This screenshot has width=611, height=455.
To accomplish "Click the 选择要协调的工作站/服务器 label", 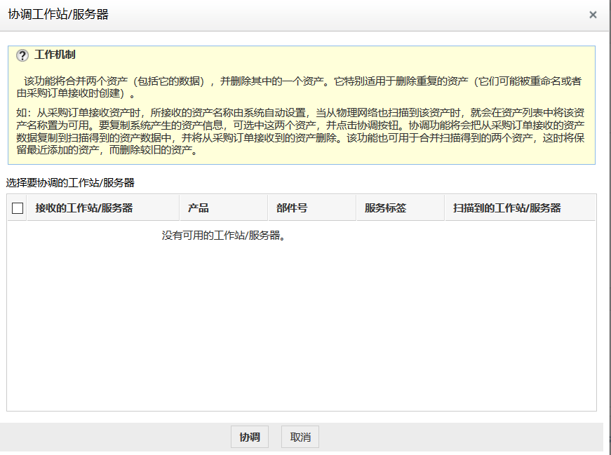I will pyautogui.click(x=70, y=182).
